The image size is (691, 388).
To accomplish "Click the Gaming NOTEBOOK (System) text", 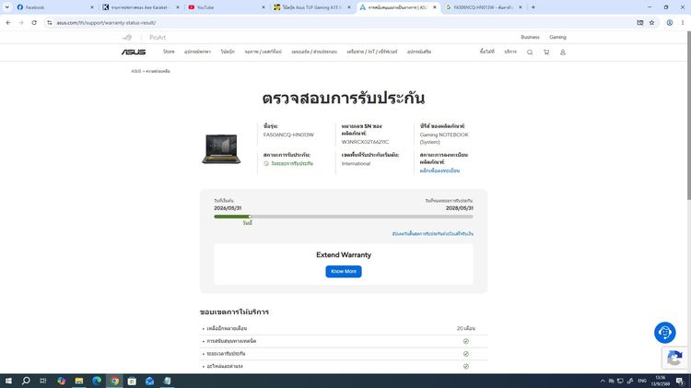I will click(444, 138).
